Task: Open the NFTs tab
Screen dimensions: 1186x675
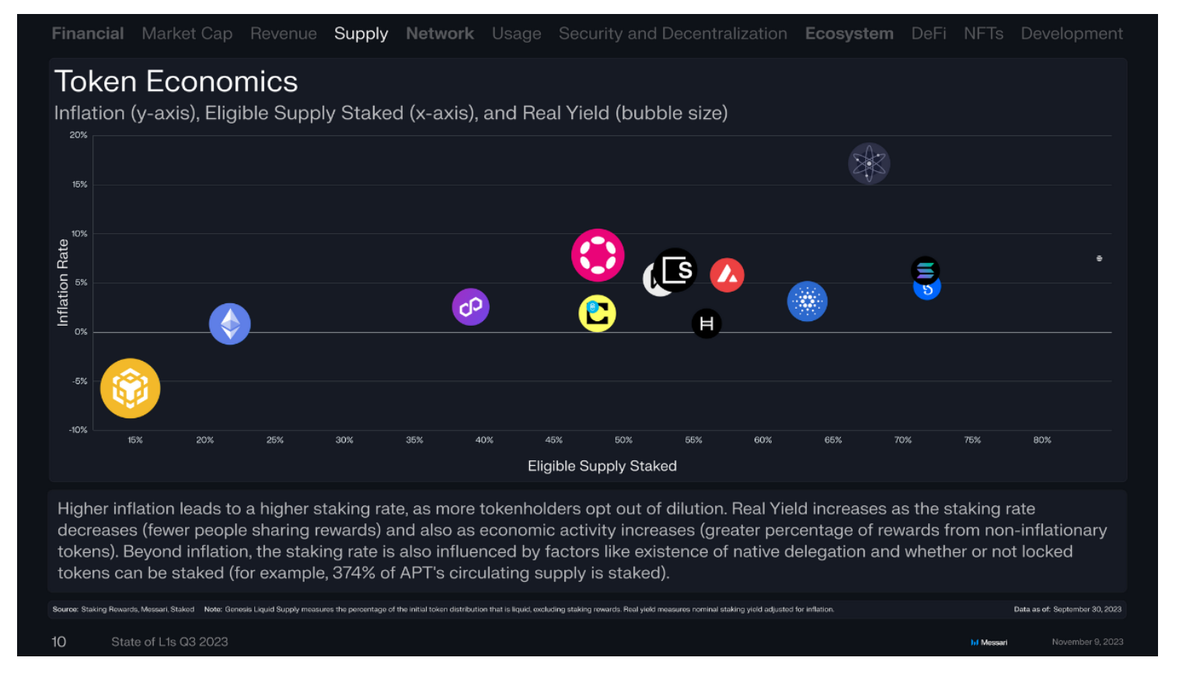Action: pos(984,33)
